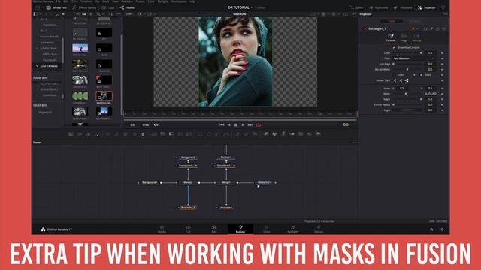
Task: Play the clip forward
Action: click(243, 125)
